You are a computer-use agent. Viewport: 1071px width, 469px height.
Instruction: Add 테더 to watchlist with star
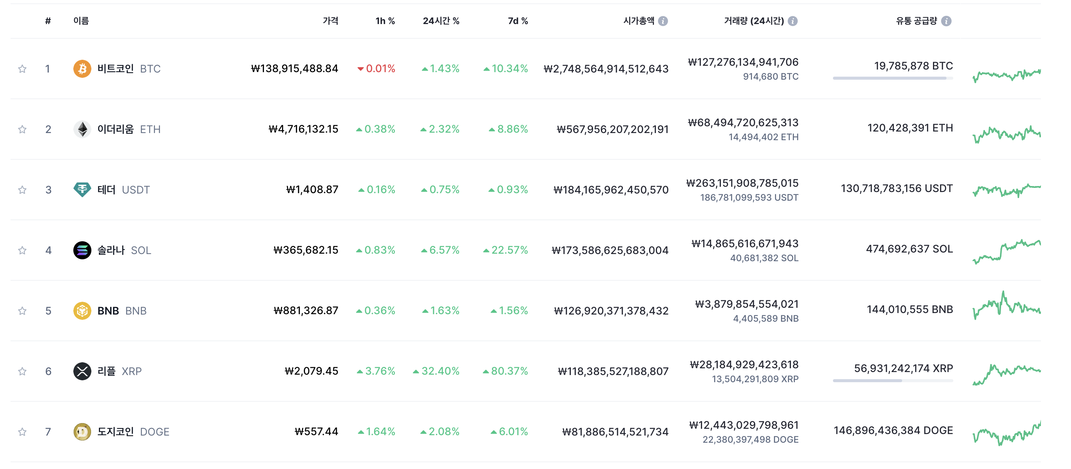click(x=23, y=190)
